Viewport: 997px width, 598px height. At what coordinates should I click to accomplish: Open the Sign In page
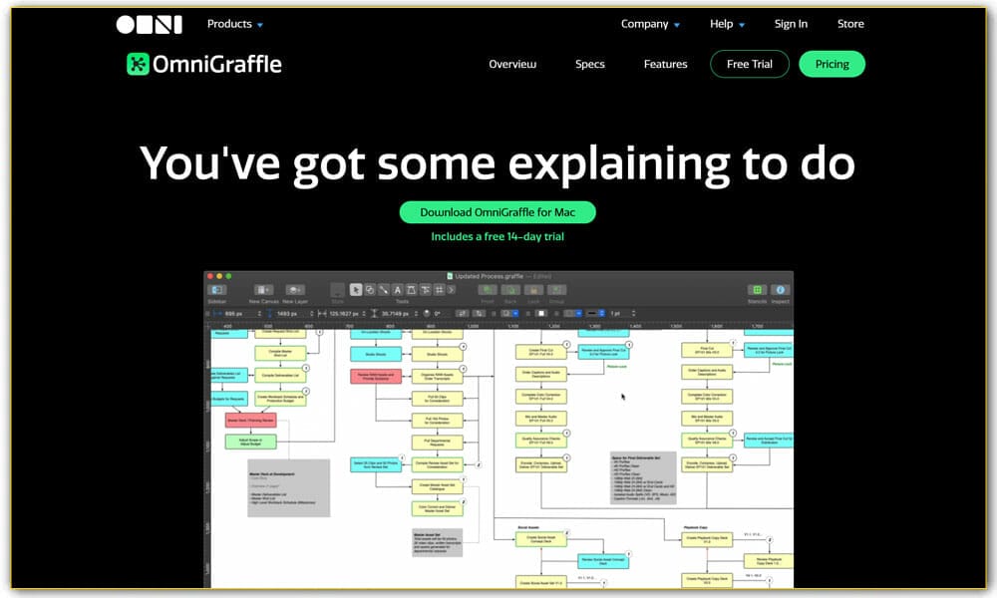(x=791, y=24)
